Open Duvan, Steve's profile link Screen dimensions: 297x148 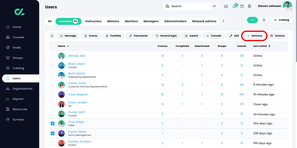click(77, 131)
